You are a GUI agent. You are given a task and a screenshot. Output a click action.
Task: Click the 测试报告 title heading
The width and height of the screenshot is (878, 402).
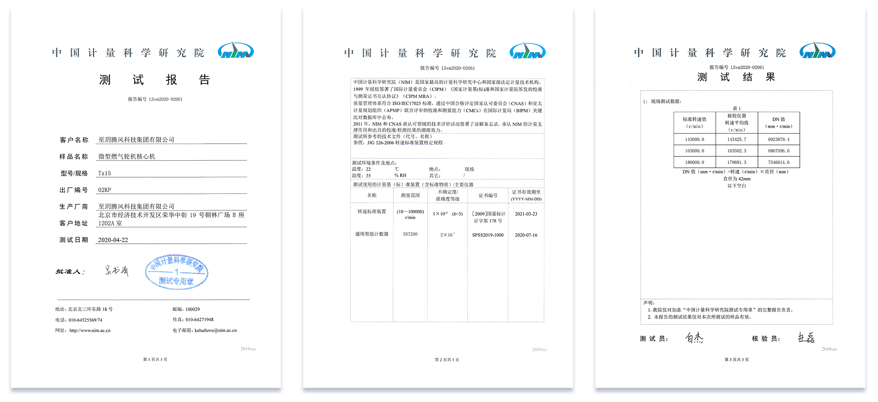coord(155,80)
